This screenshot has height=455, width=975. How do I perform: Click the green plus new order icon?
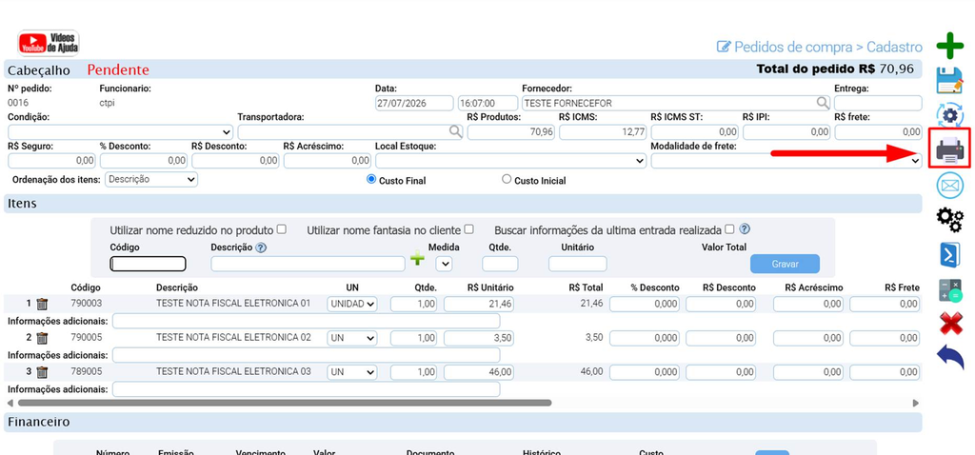[949, 46]
